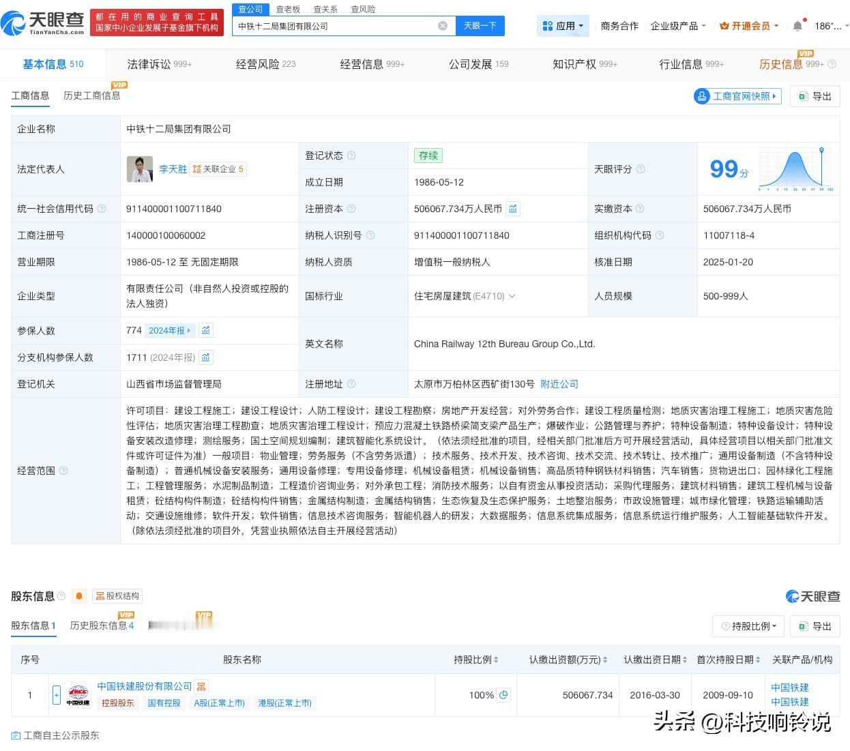Clear the search box with the X icon

click(x=443, y=26)
